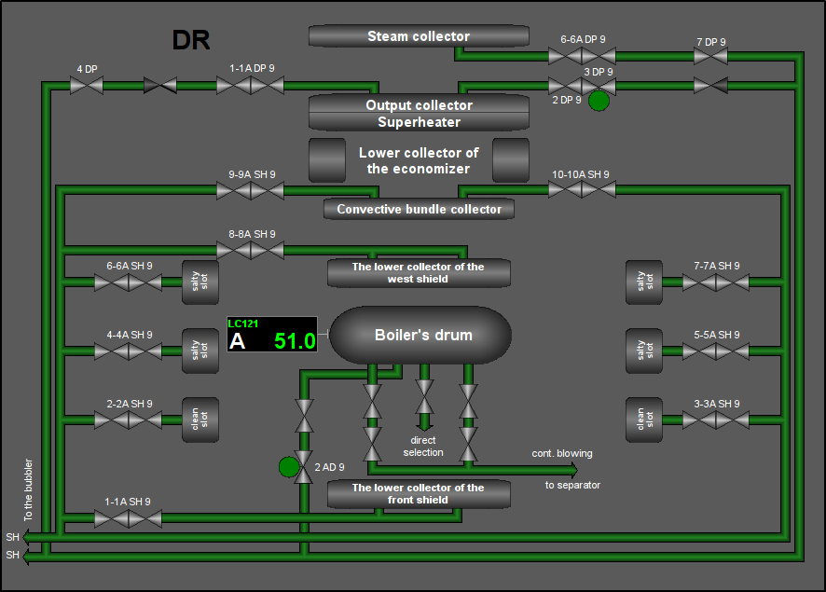Click the 9-9A SH 9 valve
The width and height of the screenshot is (826, 592).
[x=250, y=190]
